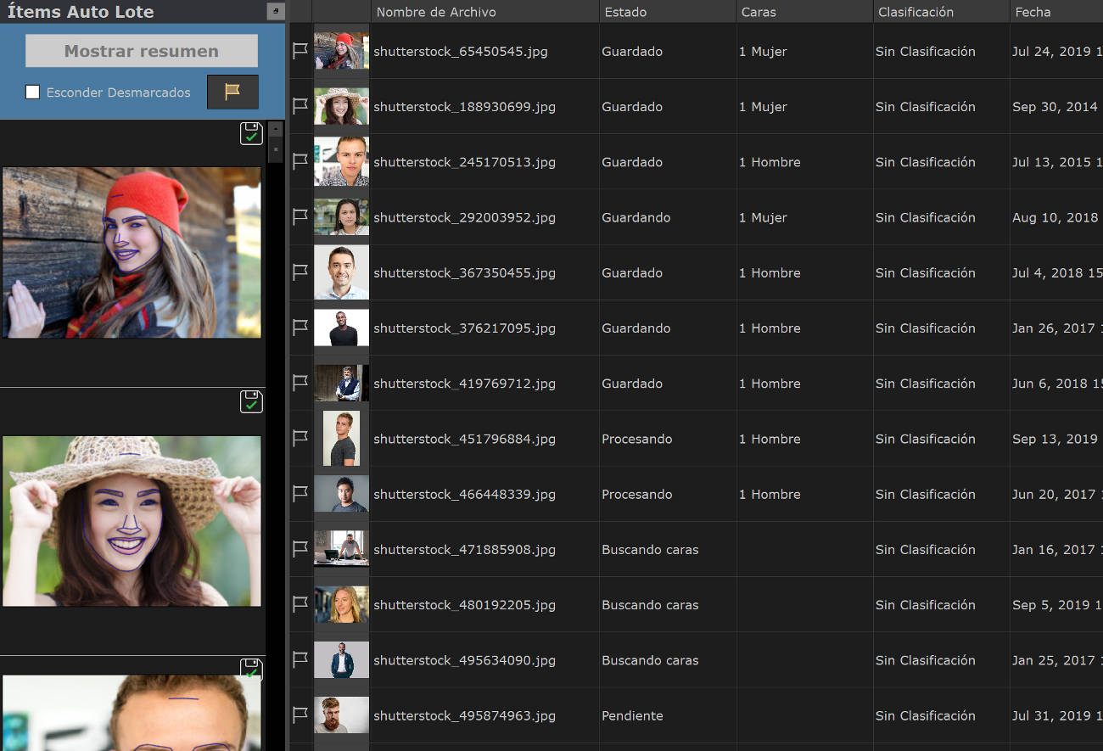This screenshot has width=1103, height=751.
Task: Sort by Clasificación column header
Action: coord(941,12)
